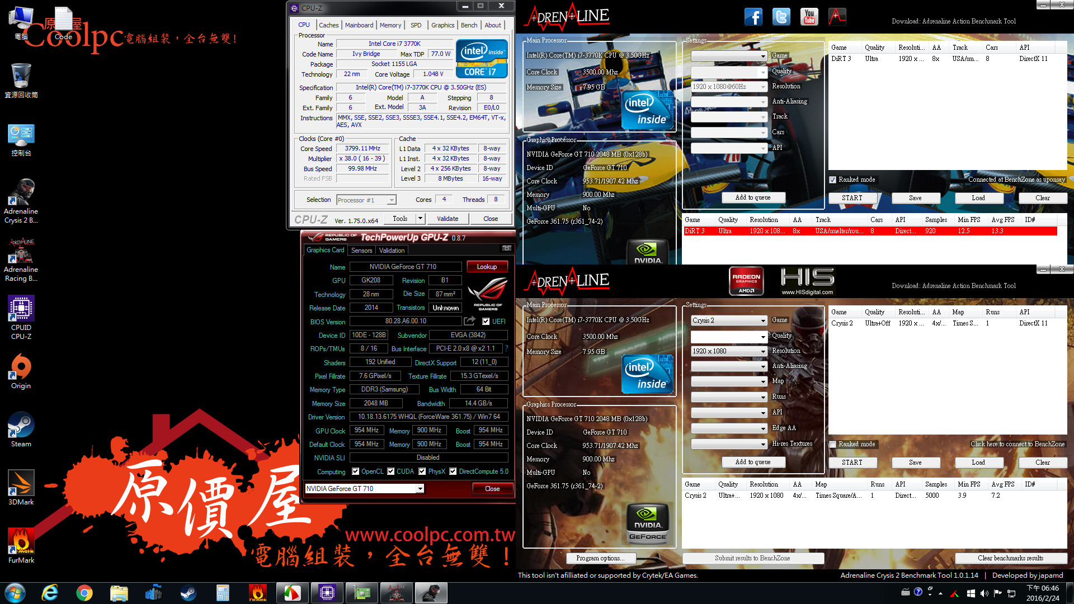Toggle DirectCompute 5.0 checkbox

(x=453, y=471)
